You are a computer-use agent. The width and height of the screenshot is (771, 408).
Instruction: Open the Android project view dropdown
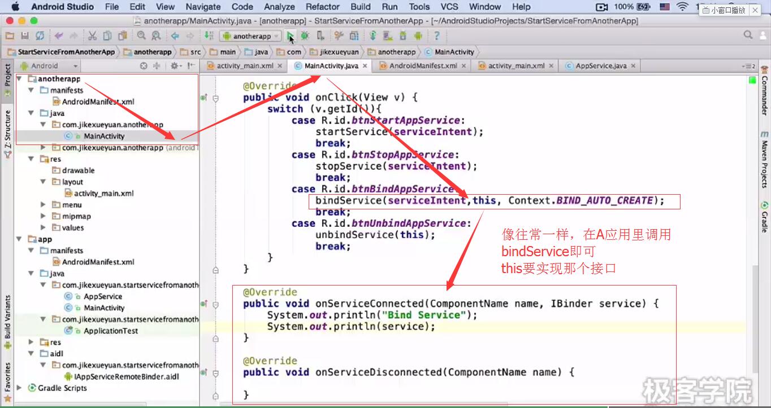click(x=50, y=66)
